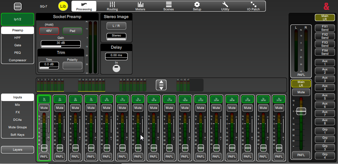Click the Stereo width value box

(116, 37)
